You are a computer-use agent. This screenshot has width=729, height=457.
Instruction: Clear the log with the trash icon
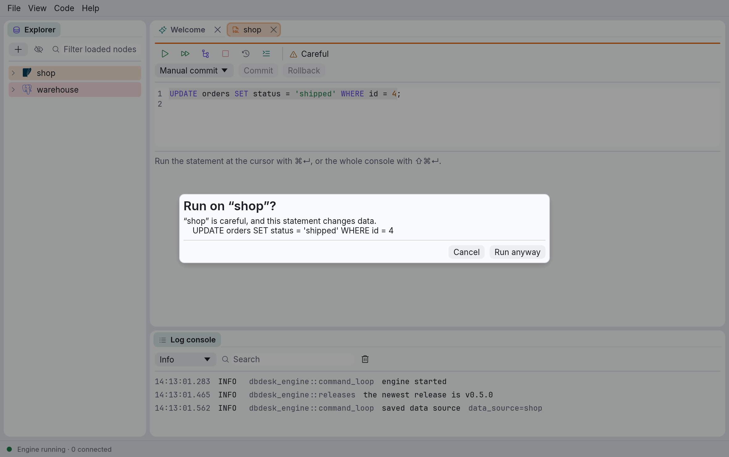pos(365,359)
